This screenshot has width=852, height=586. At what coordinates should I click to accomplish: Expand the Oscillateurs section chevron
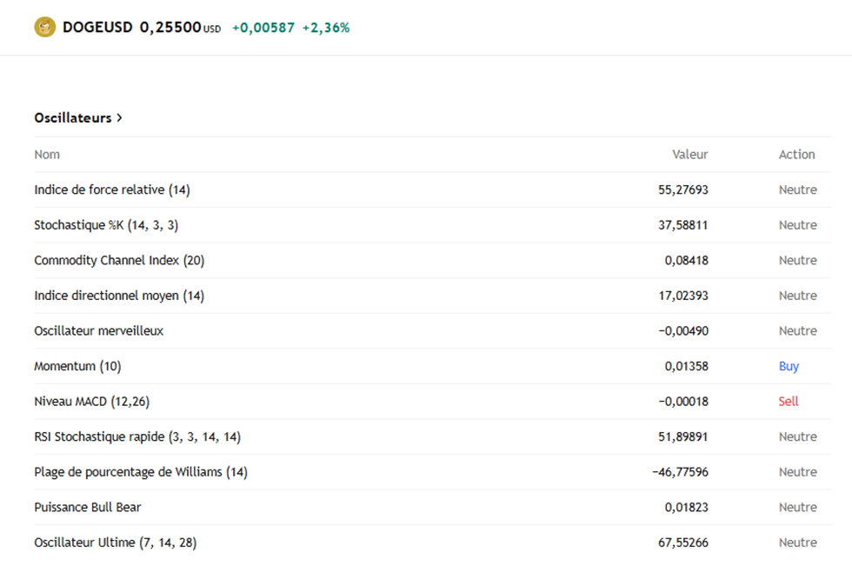pos(119,117)
